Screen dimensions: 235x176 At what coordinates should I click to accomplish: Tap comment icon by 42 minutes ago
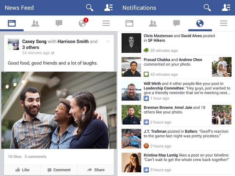point(146,74)
